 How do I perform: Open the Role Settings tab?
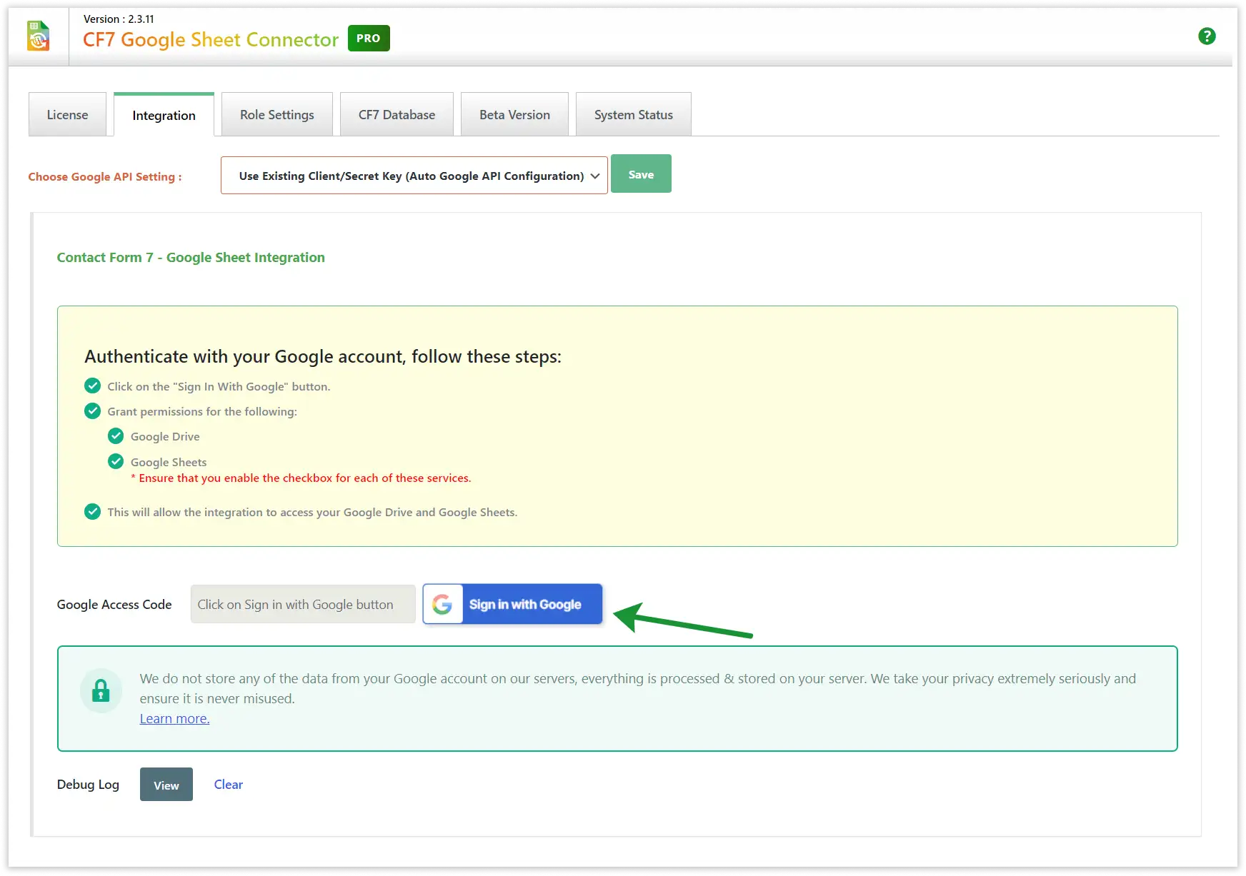click(276, 115)
